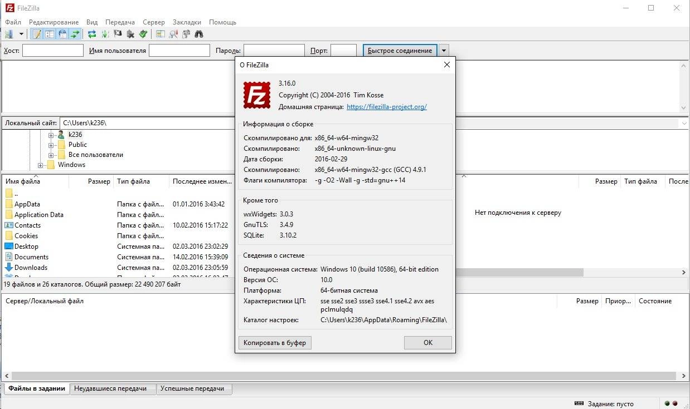Image resolution: width=690 pixels, height=409 pixels.
Task: Open the Вид menu
Action: tap(92, 22)
